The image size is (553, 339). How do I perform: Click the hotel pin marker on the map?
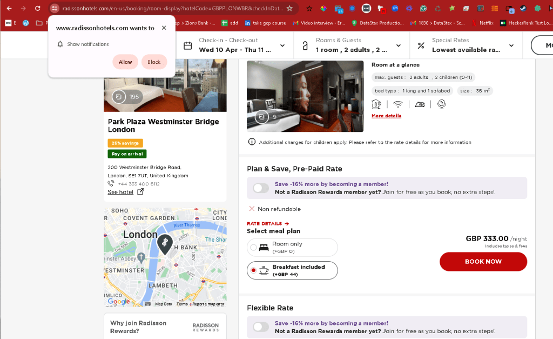(165, 244)
